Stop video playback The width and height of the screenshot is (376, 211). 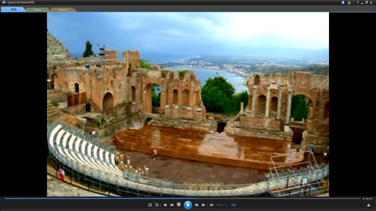tap(179, 205)
